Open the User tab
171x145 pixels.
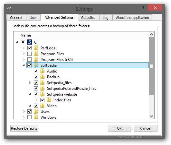click(33, 18)
